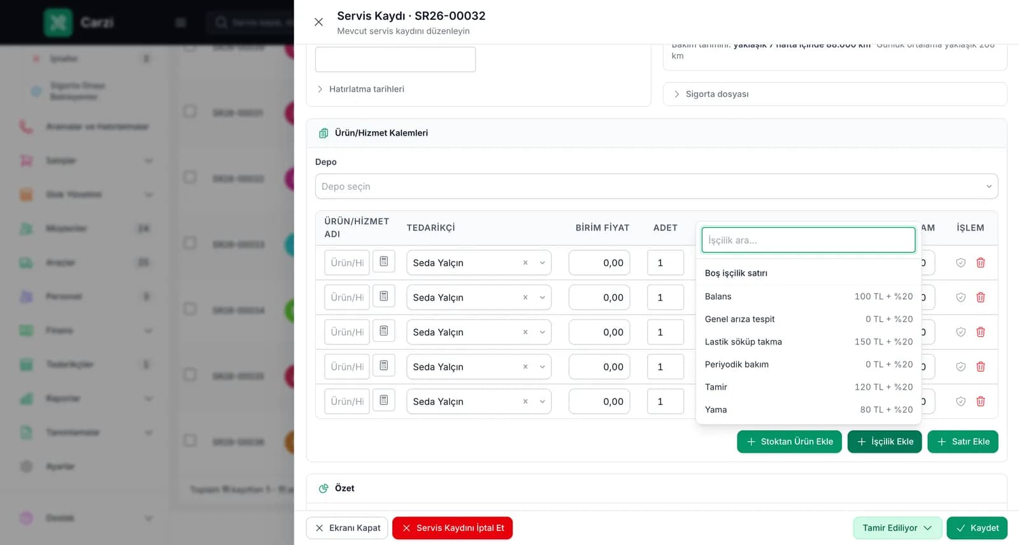Cancel the record via Servis Kaydını İptal Et
1019x545 pixels.
tap(452, 528)
